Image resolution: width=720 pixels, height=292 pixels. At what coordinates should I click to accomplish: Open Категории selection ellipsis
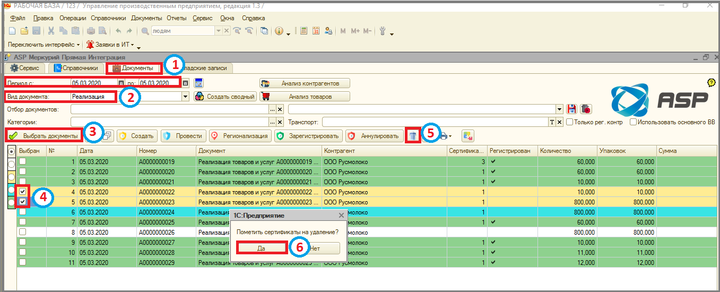273,122
